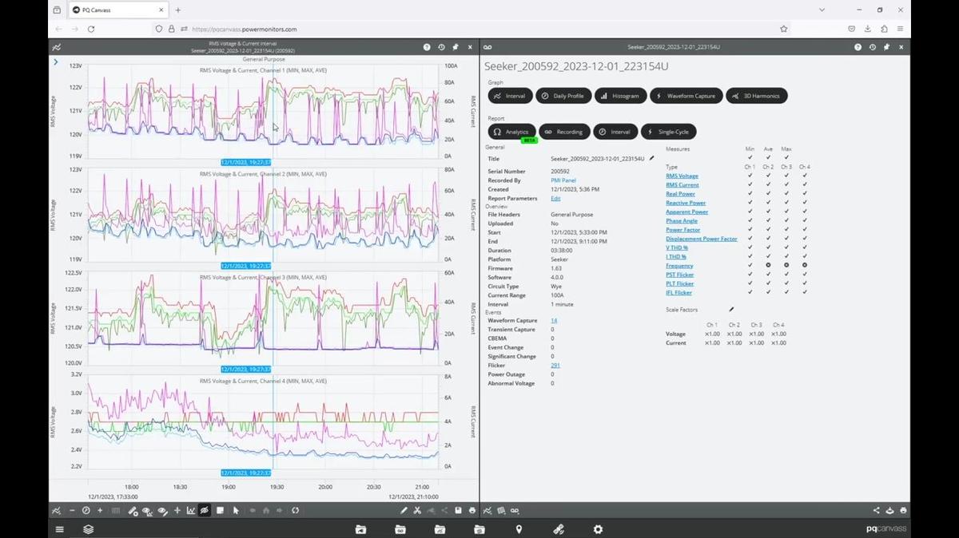Click the scissors cut icon in graph toolbar
This screenshot has width=959, height=538.
[x=417, y=511]
